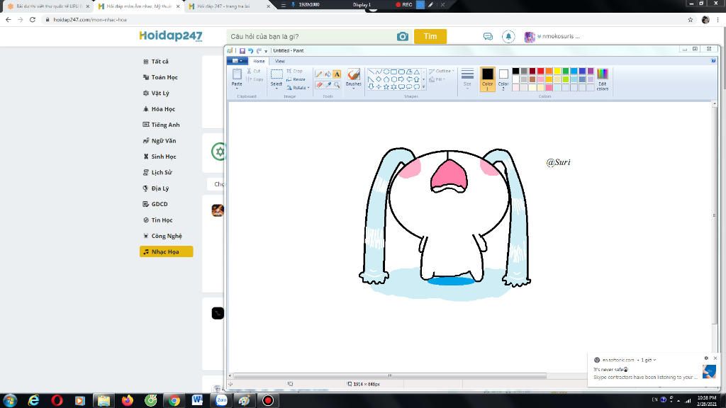This screenshot has height=408, width=726.
Task: Click the Crop image button
Action: pos(294,71)
